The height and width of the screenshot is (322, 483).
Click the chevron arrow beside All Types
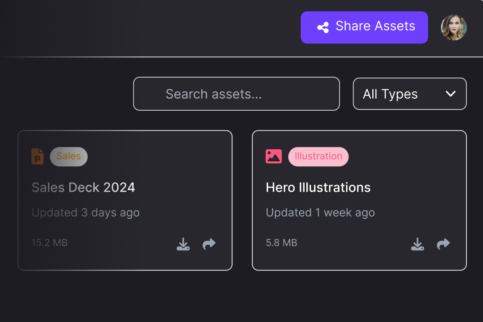(450, 94)
